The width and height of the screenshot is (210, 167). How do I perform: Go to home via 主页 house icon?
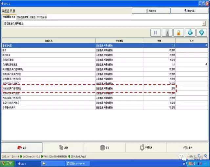click(x=102, y=148)
